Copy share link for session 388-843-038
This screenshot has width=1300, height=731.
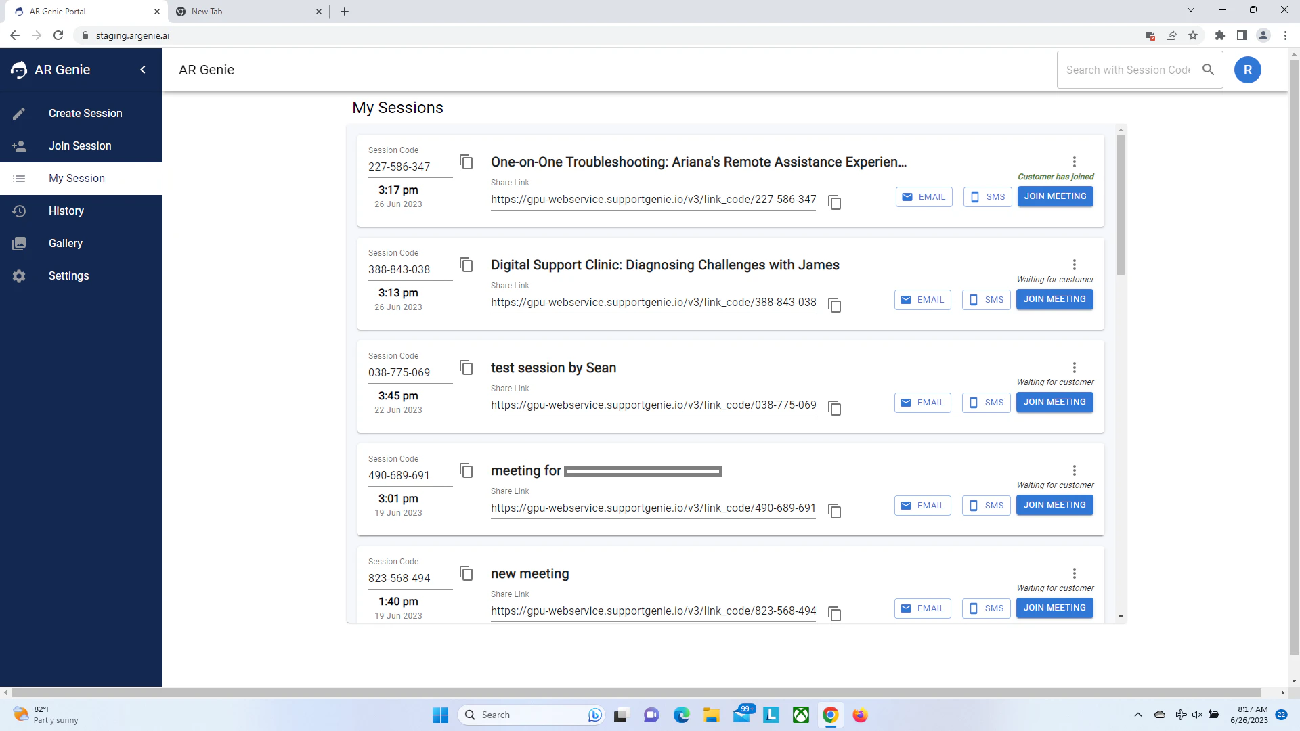835,305
